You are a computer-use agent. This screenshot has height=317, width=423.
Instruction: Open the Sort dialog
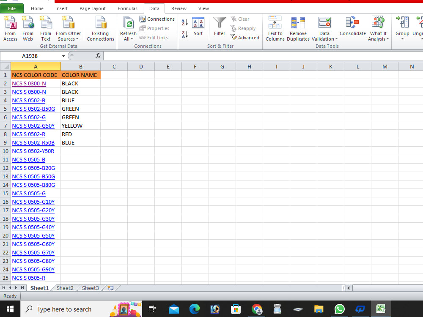tap(198, 26)
